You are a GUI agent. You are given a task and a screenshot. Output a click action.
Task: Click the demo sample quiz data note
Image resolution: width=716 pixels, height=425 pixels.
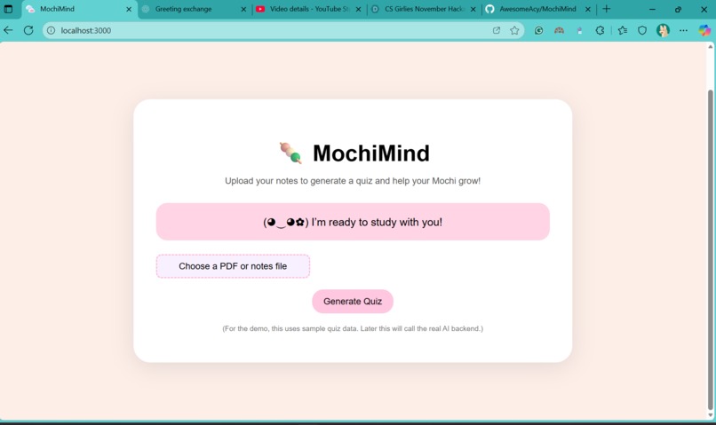point(353,329)
